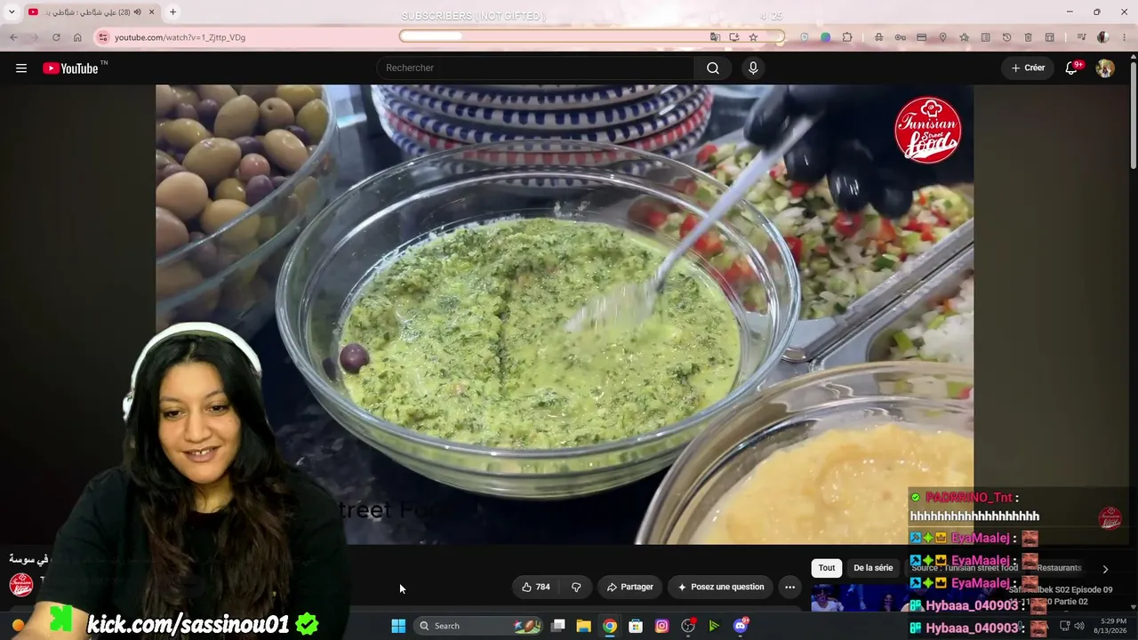1138x640 pixels.
Task: Bookmark this page with the star
Action: [x=753, y=37]
